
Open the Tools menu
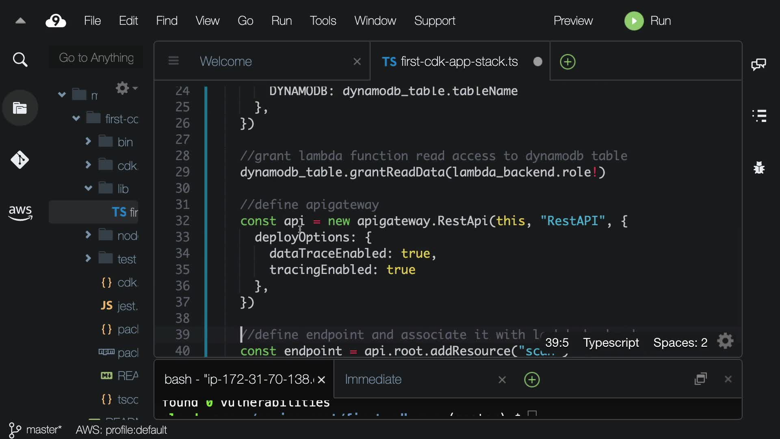[323, 21]
